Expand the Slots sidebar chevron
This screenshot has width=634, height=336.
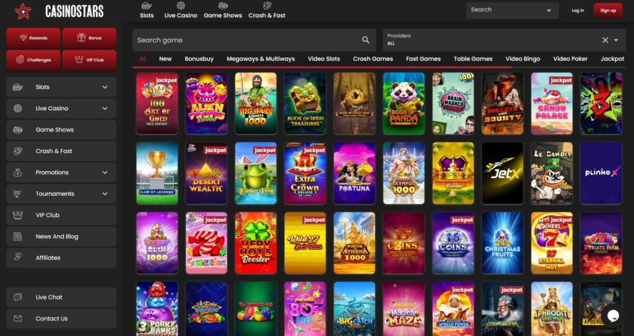click(x=105, y=87)
